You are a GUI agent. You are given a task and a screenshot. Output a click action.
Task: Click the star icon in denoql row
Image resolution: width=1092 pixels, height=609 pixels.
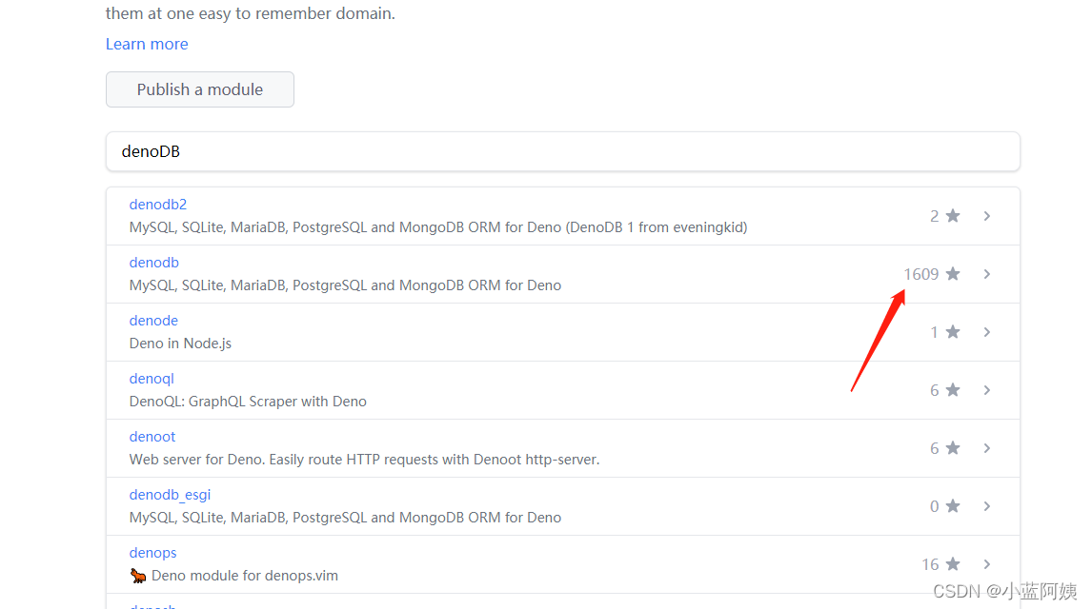[x=953, y=390]
